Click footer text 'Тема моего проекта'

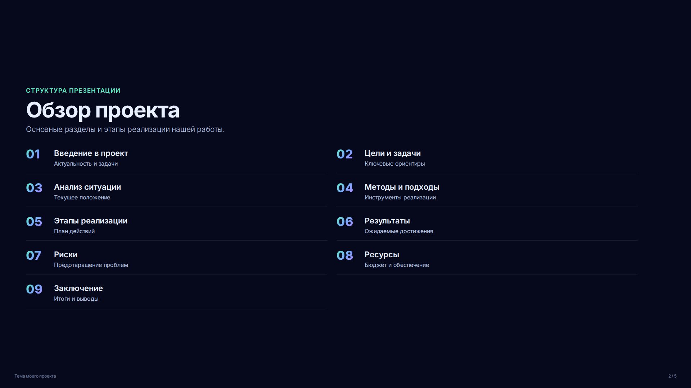click(x=35, y=376)
